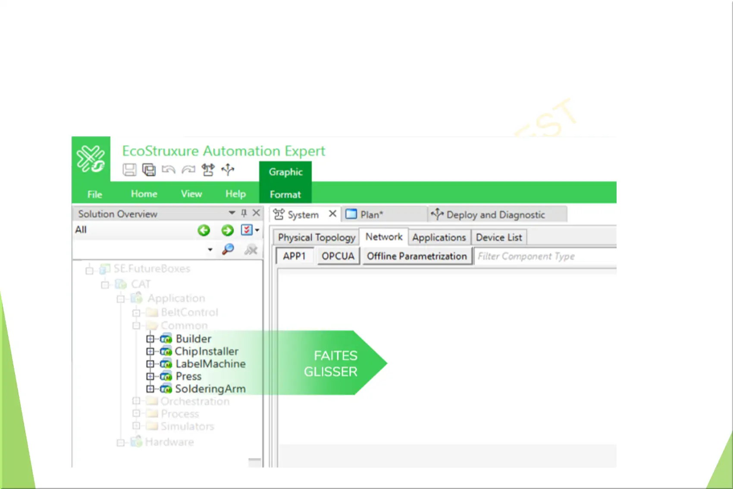Select the Builder item in tree
Screen dimensions: 733x489
[193, 339]
